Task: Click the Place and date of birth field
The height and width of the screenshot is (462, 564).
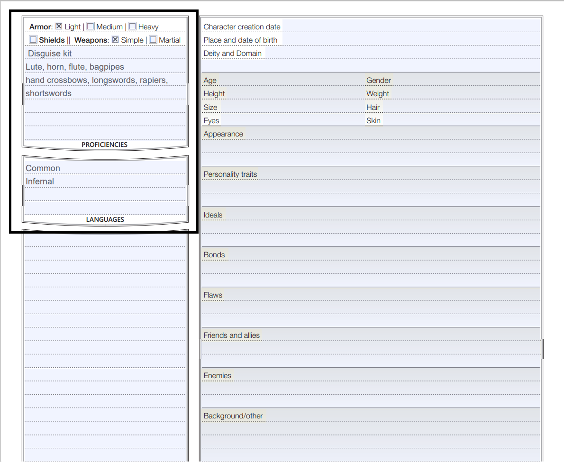Action: (411, 39)
